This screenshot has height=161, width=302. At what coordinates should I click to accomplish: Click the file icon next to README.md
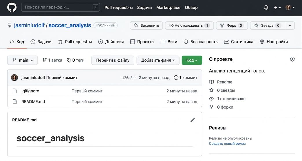pyautogui.click(x=15, y=101)
